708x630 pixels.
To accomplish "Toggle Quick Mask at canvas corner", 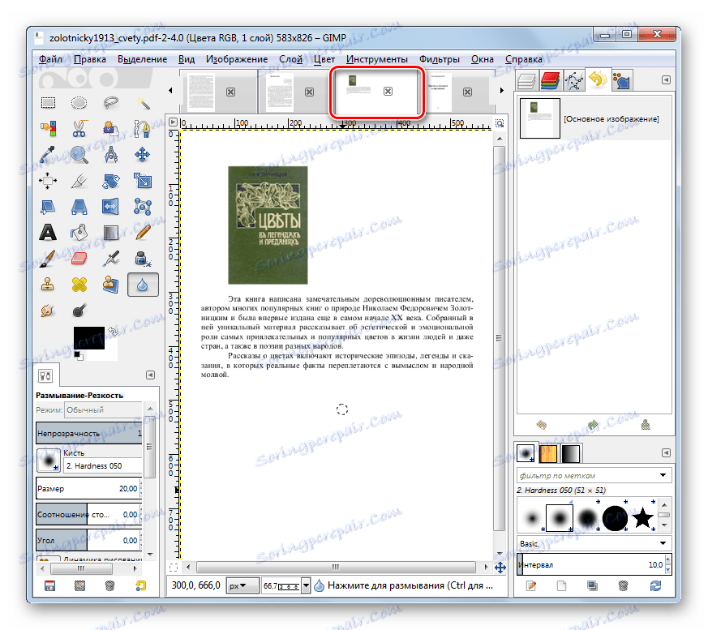I will coord(173,568).
